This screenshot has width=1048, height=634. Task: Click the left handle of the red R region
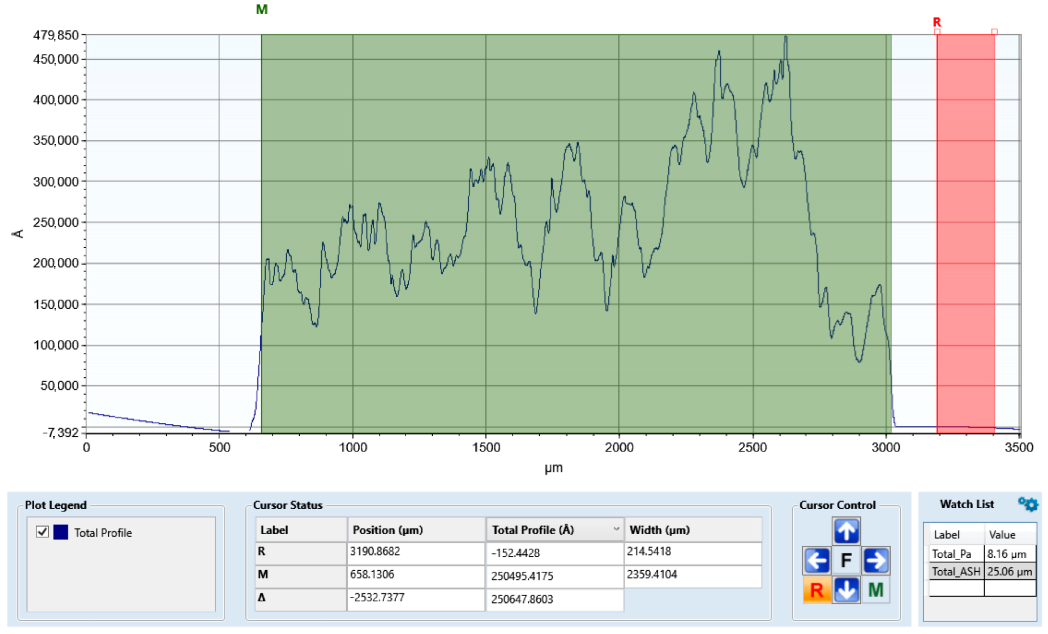pos(937,32)
